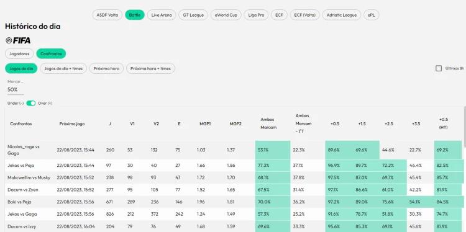Open the Nicolas_rage vs Gaga matchup
Screen dimensions: 466x232
pos(24,150)
